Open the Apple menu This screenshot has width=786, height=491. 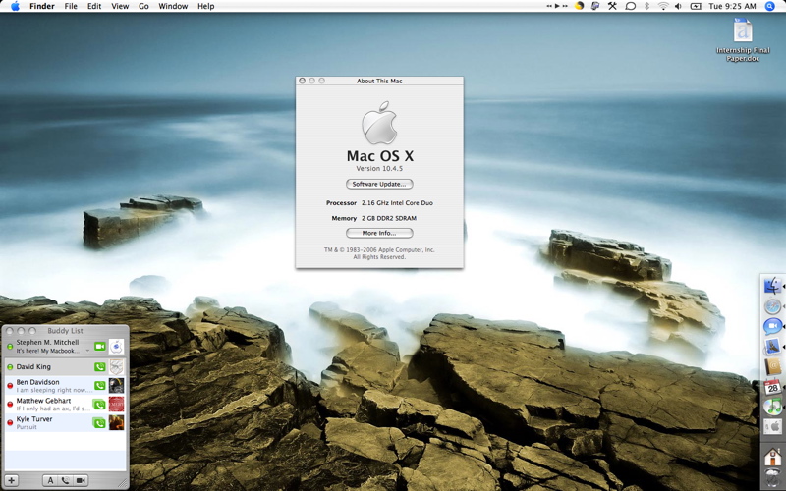[14, 6]
